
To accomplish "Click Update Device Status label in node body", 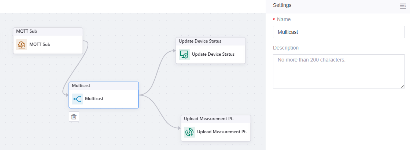I will [x=213, y=54].
